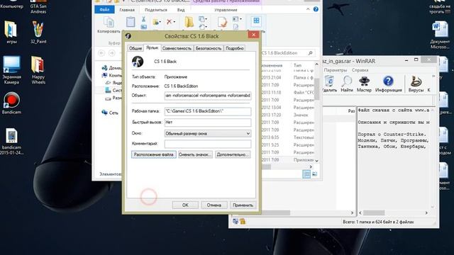This screenshot has width=454, height=255.
Task: Click the Расположение файла button
Action: pyautogui.click(x=153, y=154)
